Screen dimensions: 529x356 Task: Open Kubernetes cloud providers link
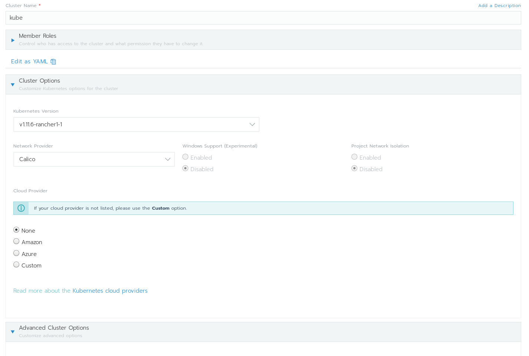[110, 291]
